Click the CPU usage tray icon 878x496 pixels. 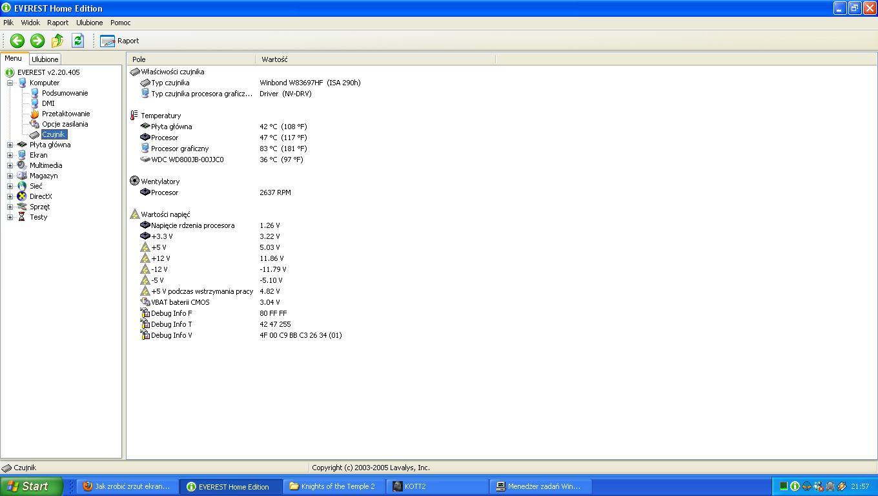click(x=783, y=486)
